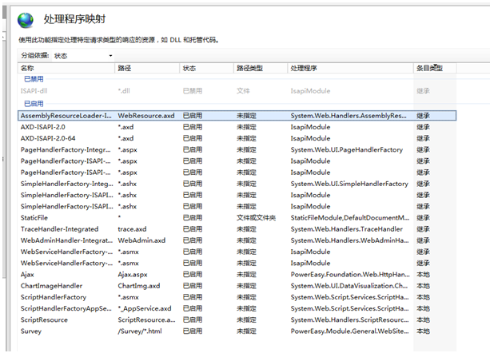Select the AssemblyResourceLoader WebResource.axd row
Viewport: 490px width, 357px height.
66,116
